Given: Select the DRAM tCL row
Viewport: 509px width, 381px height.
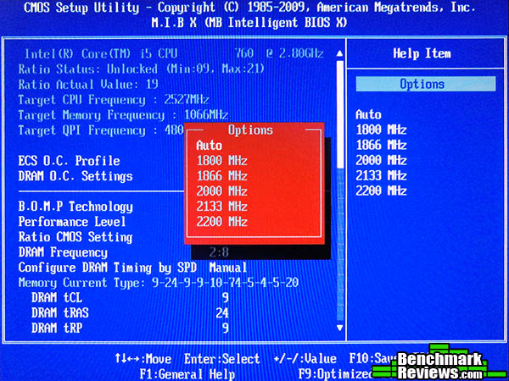Looking at the screenshot, I should [x=130, y=298].
